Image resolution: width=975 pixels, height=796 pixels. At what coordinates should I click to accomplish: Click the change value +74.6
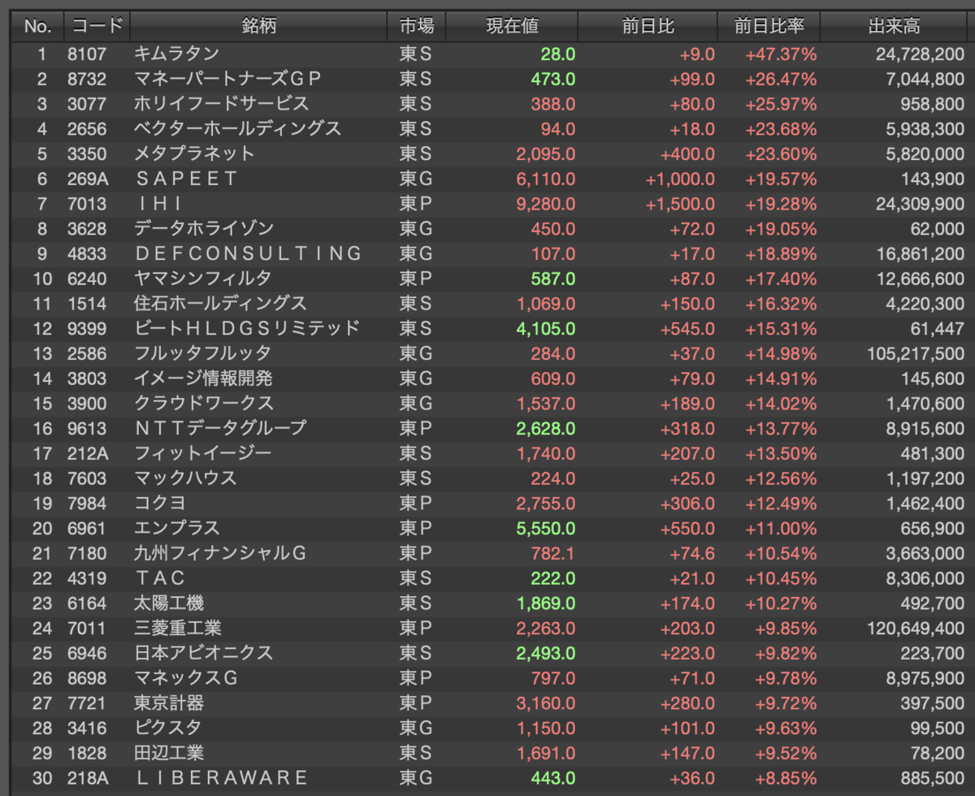coord(691,552)
